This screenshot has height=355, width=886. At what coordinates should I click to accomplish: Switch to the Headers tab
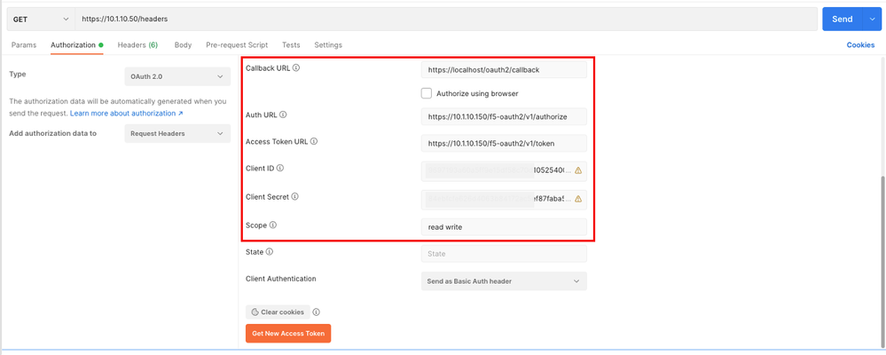[x=137, y=45]
